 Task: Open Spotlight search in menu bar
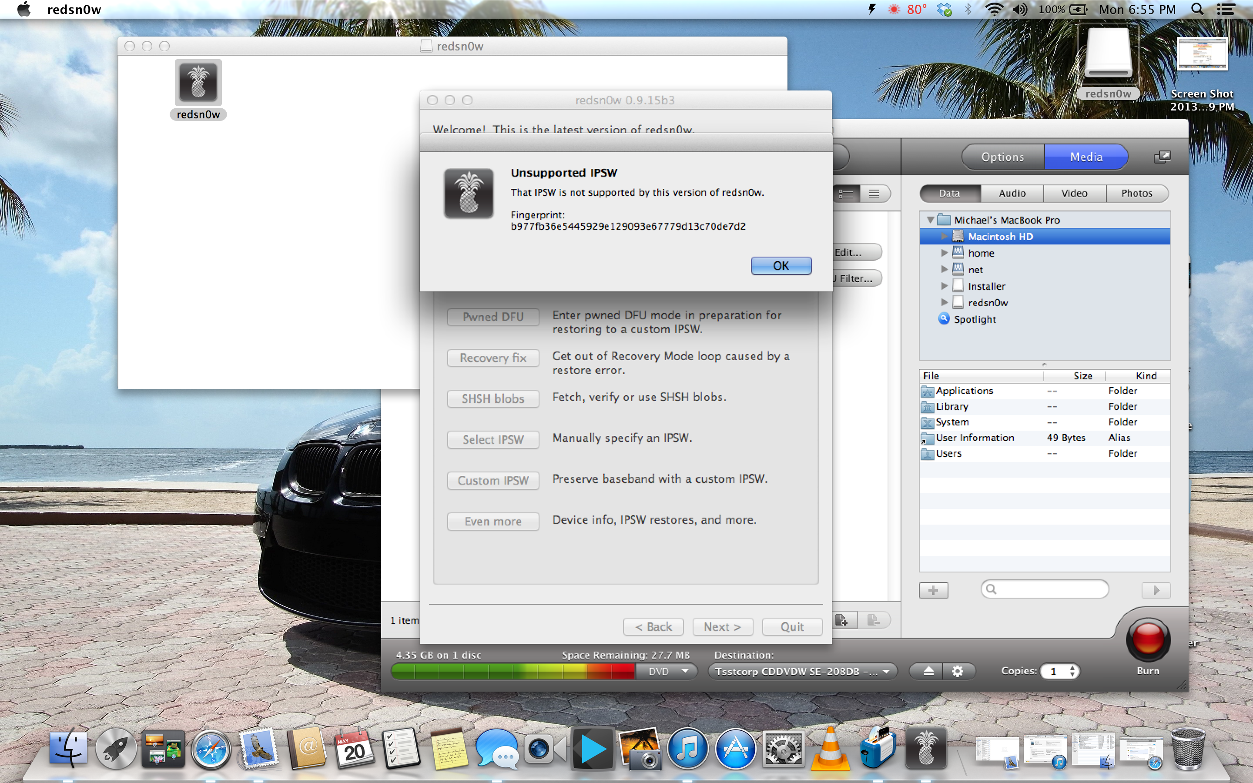[1197, 9]
